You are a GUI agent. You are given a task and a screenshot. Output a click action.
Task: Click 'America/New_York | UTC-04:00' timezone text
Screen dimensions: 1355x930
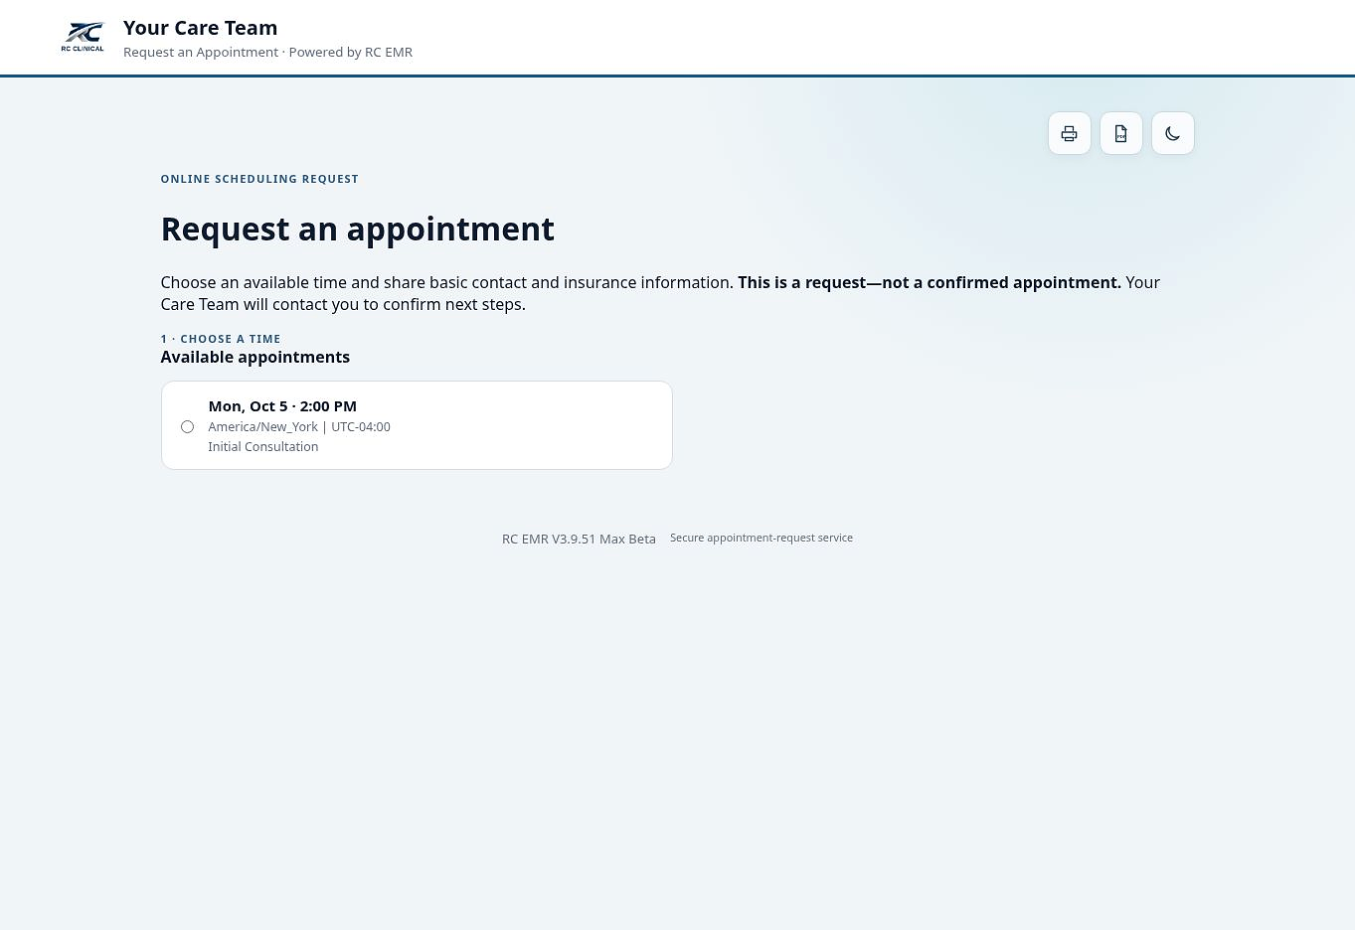[299, 426]
